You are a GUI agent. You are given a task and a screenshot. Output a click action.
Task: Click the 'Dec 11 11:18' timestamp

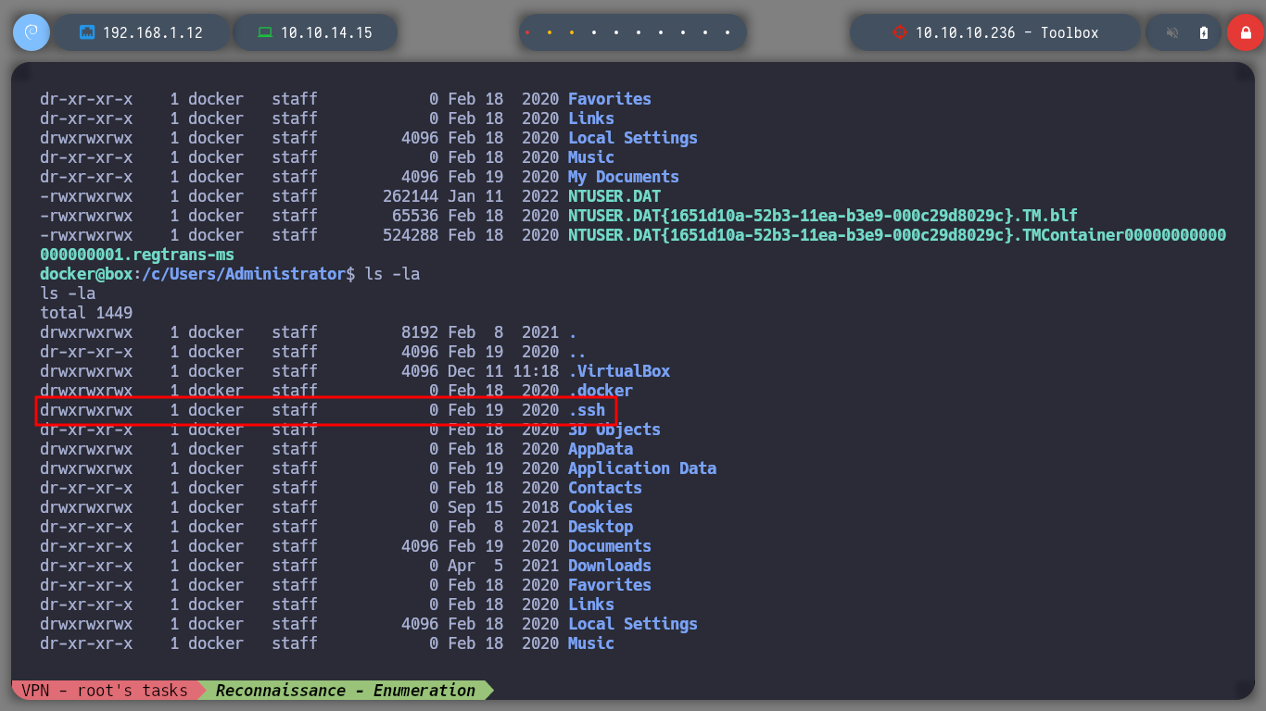coord(503,371)
